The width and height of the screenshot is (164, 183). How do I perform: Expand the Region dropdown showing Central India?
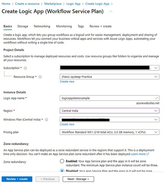109,111
